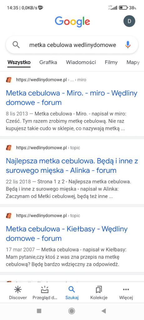The image size is (144, 320).
Task: Tap Android recent apps square button
Action: [39, 311]
